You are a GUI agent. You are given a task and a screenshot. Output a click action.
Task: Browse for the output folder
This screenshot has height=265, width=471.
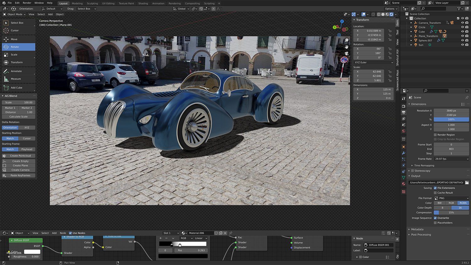[x=467, y=182]
